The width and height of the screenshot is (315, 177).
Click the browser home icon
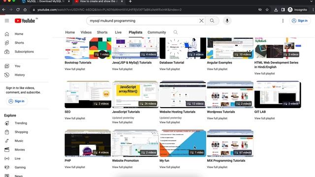[x=25, y=10]
